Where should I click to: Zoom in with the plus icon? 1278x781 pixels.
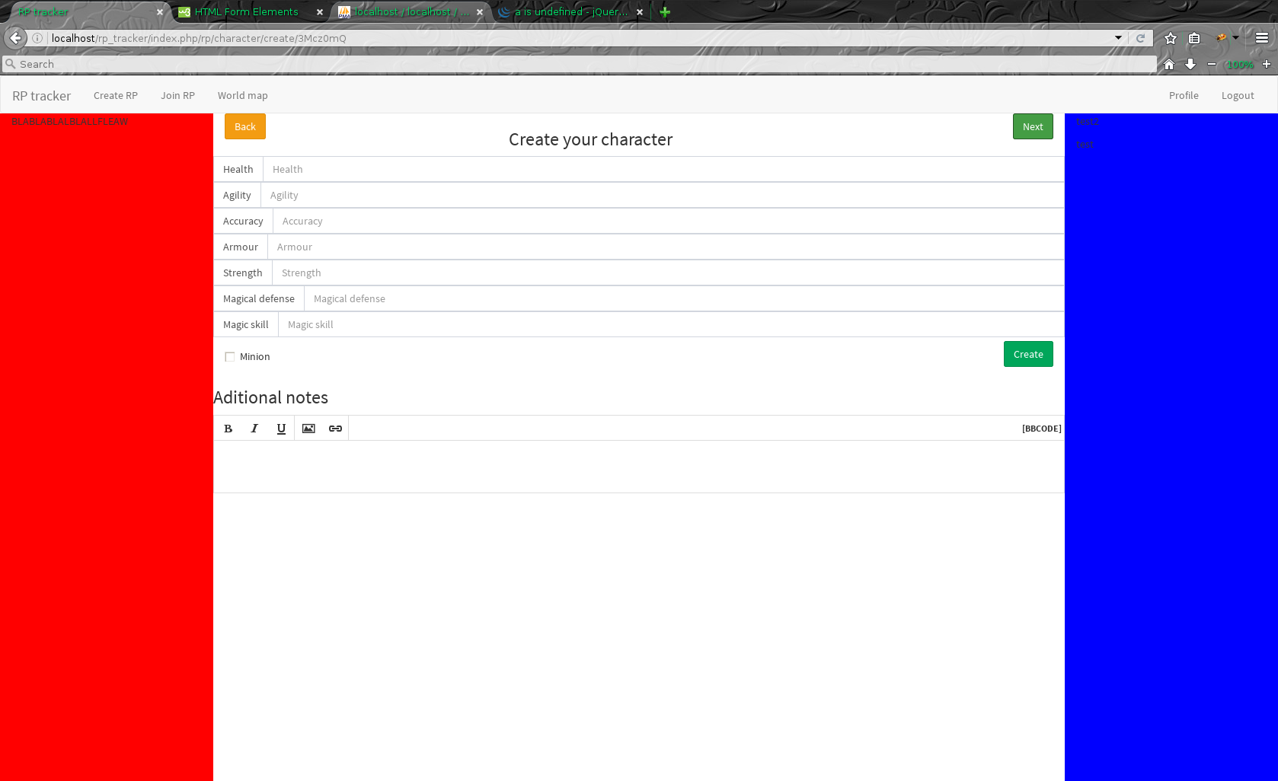click(1267, 65)
